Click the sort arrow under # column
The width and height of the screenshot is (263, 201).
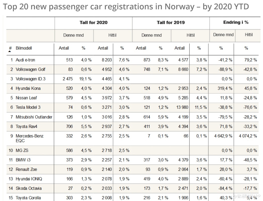click(x=10, y=51)
